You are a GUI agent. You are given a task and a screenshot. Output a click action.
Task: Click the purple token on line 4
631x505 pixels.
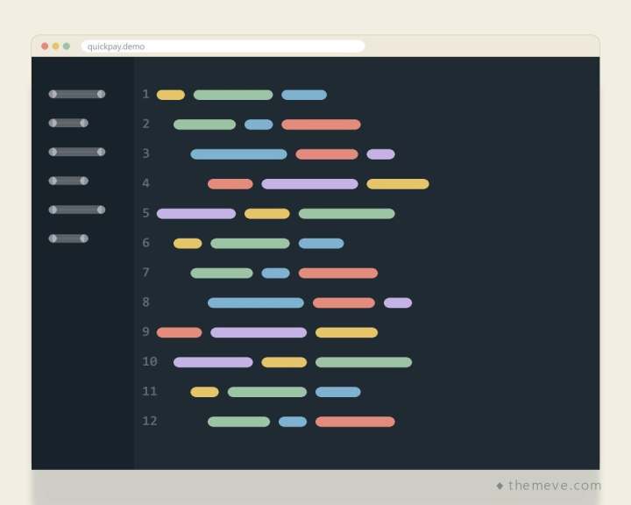[309, 184]
